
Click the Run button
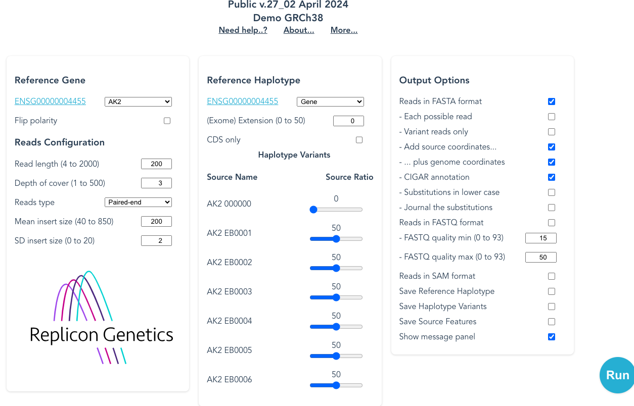coord(617,375)
